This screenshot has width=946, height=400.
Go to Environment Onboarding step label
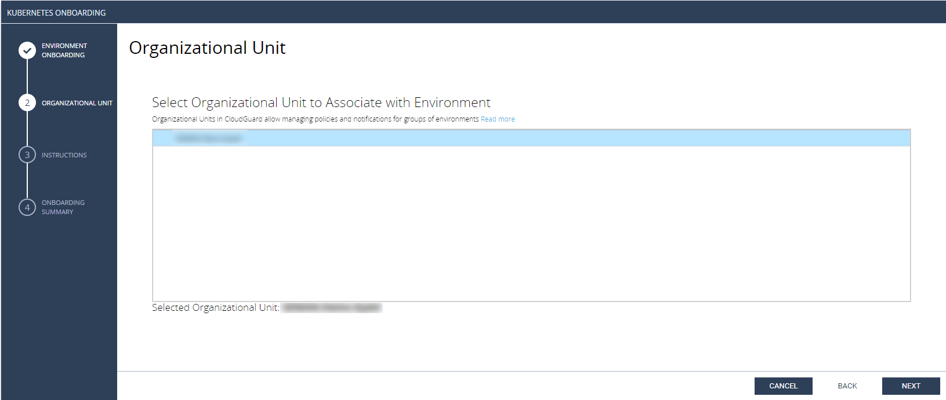click(x=64, y=50)
